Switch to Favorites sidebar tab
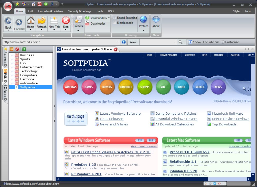This screenshot has width=257, height=187. (x=5, y=57)
